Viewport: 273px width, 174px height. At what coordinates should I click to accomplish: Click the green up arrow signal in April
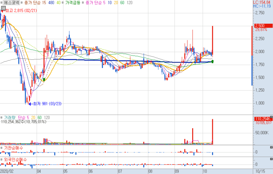click(x=44, y=80)
